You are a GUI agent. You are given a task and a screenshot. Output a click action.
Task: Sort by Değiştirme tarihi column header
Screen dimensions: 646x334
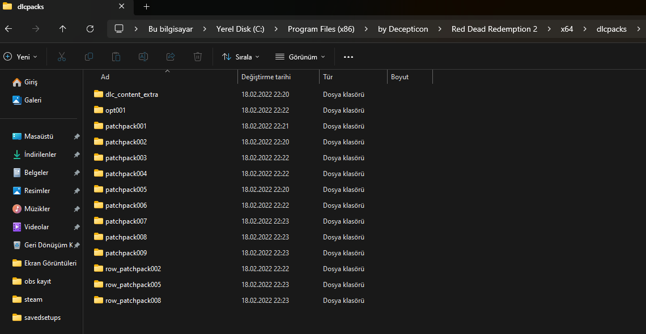265,77
